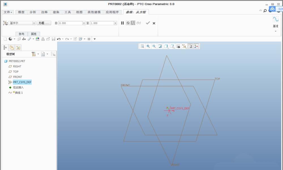Screen dimensions: 283x170
Task: Confirm the curve with the checkmark button
Action: click(148, 23)
